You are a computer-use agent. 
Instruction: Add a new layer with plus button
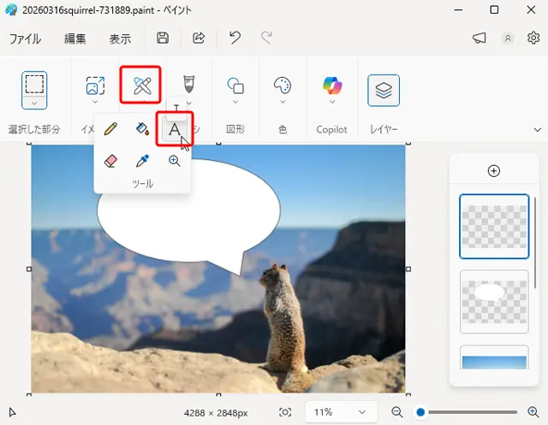click(x=493, y=171)
